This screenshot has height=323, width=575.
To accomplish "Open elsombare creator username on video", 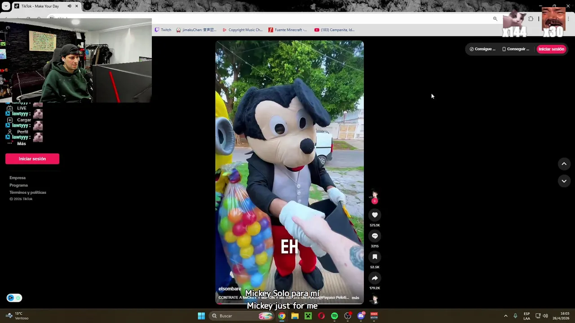I will [230, 289].
